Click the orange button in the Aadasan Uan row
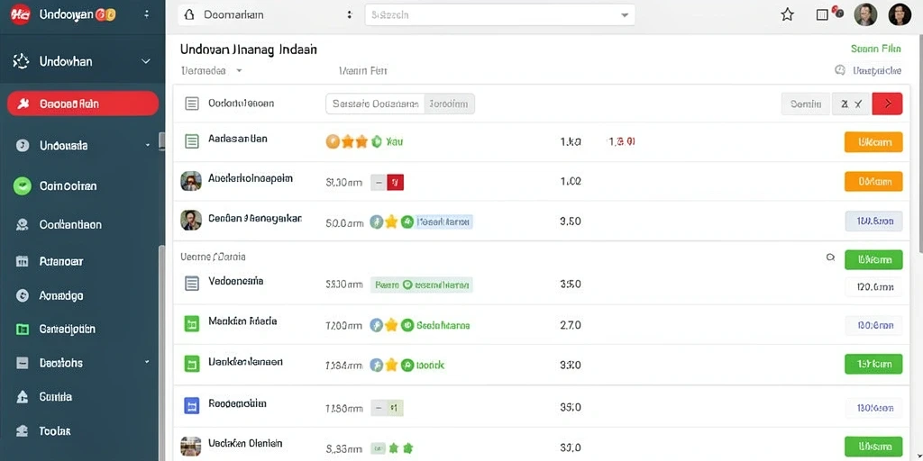This screenshot has height=461, width=923. click(873, 141)
